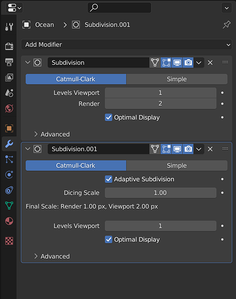Toggle render display for Subdivision.001 modifier
Screen dimensions: 236x299
[188, 149]
